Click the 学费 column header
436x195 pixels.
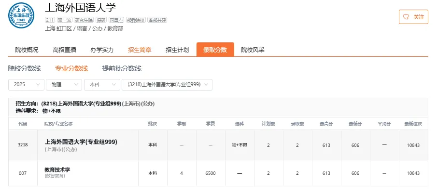click(x=211, y=124)
